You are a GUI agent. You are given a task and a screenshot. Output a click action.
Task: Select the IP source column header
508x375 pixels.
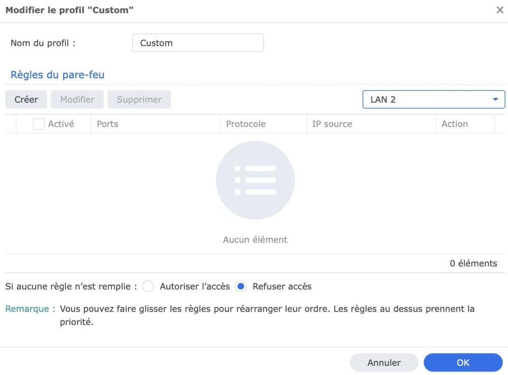coord(332,124)
